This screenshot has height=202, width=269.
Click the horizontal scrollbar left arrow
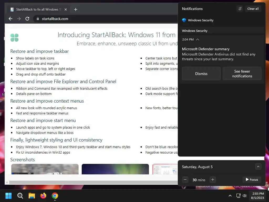pos(7,183)
